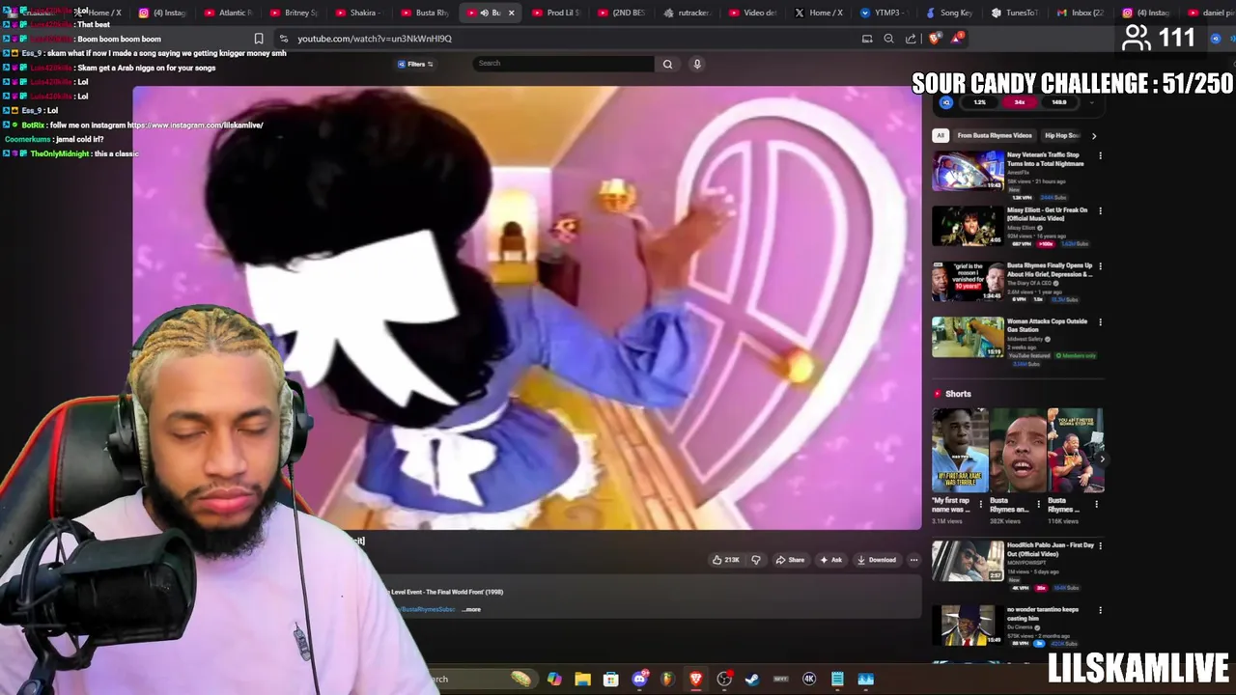Close the active Busta Rhymes tab
The width and height of the screenshot is (1236, 695).
point(511,13)
